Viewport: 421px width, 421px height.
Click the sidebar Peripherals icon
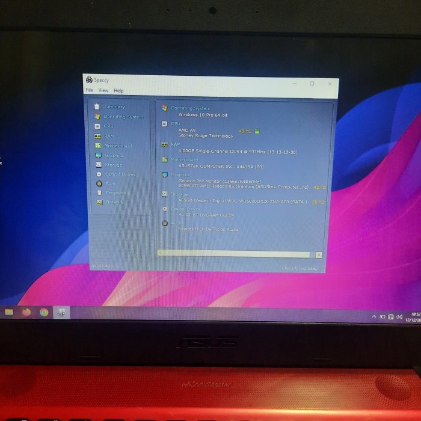click(x=99, y=193)
